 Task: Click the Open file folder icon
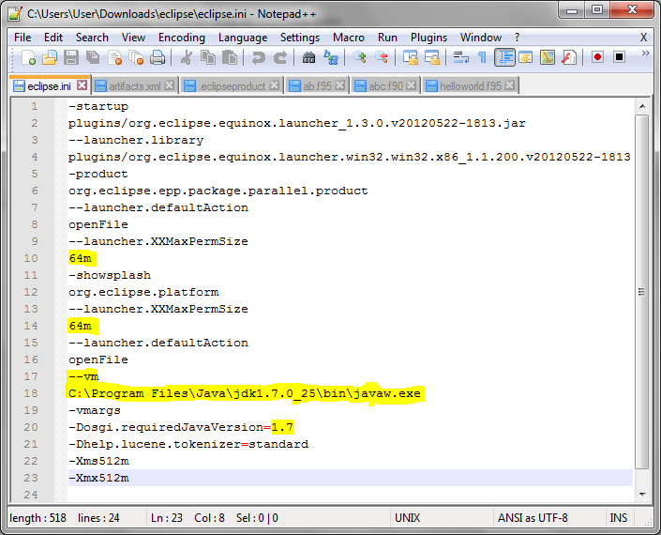pyautogui.click(x=50, y=57)
